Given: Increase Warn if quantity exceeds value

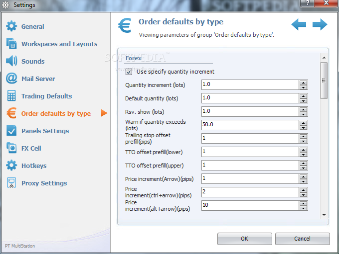Looking at the screenshot, I should point(303,122).
